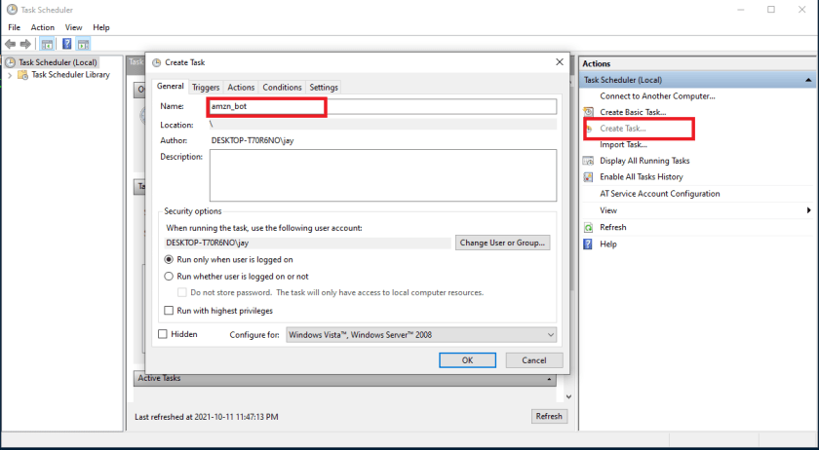The height and width of the screenshot is (450, 819).
Task: Click the Change User or Group button
Action: [x=502, y=243]
